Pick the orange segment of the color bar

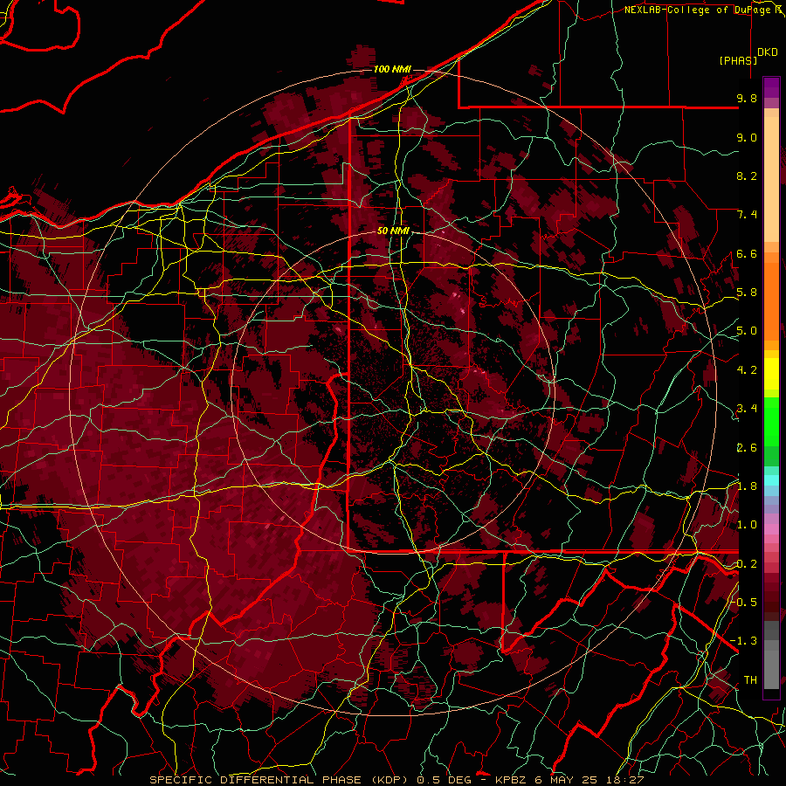coord(771,300)
